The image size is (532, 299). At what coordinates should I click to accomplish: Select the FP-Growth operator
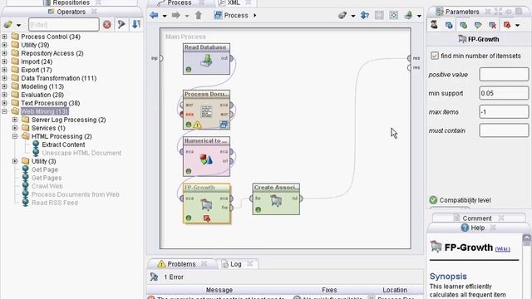click(206, 203)
